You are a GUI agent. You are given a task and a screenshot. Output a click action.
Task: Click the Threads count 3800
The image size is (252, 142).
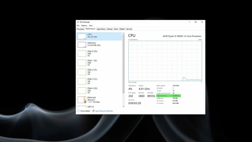(141, 96)
